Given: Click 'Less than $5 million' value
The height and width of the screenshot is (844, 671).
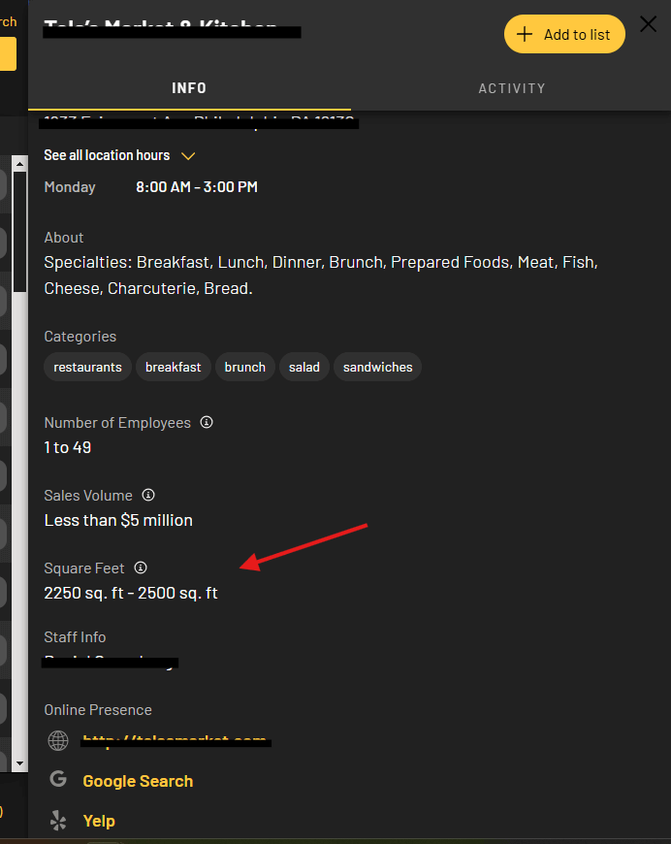Looking at the screenshot, I should pyautogui.click(x=118, y=520).
